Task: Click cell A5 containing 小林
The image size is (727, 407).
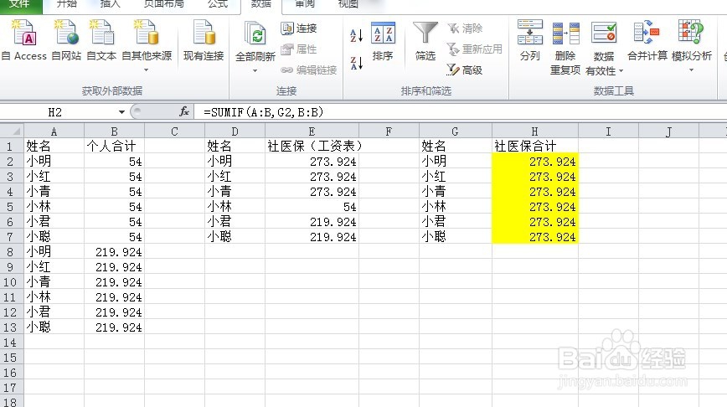Action: point(54,207)
